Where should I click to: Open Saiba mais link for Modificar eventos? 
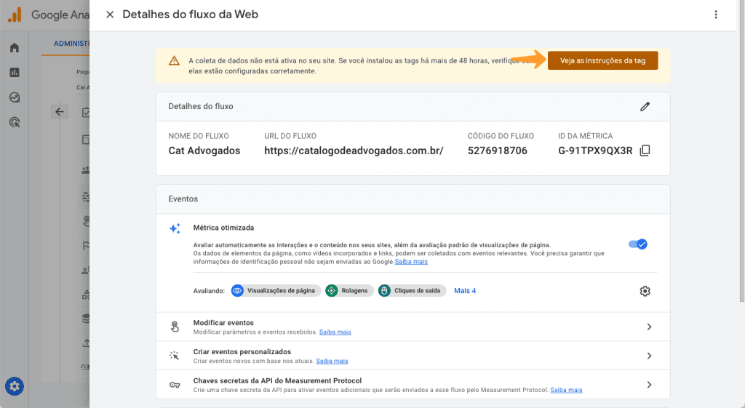click(335, 332)
